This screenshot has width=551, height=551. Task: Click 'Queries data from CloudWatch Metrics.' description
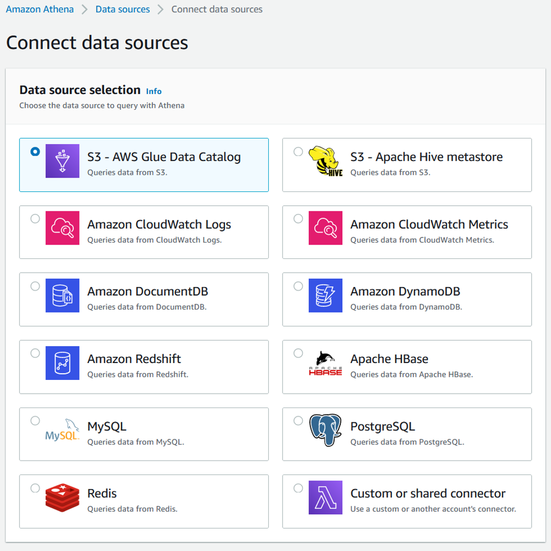422,240
